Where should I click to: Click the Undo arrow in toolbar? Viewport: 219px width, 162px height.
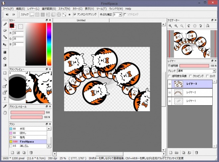(7, 14)
